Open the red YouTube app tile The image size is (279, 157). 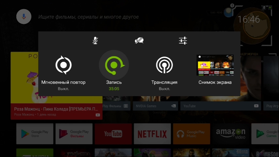click(x=113, y=134)
